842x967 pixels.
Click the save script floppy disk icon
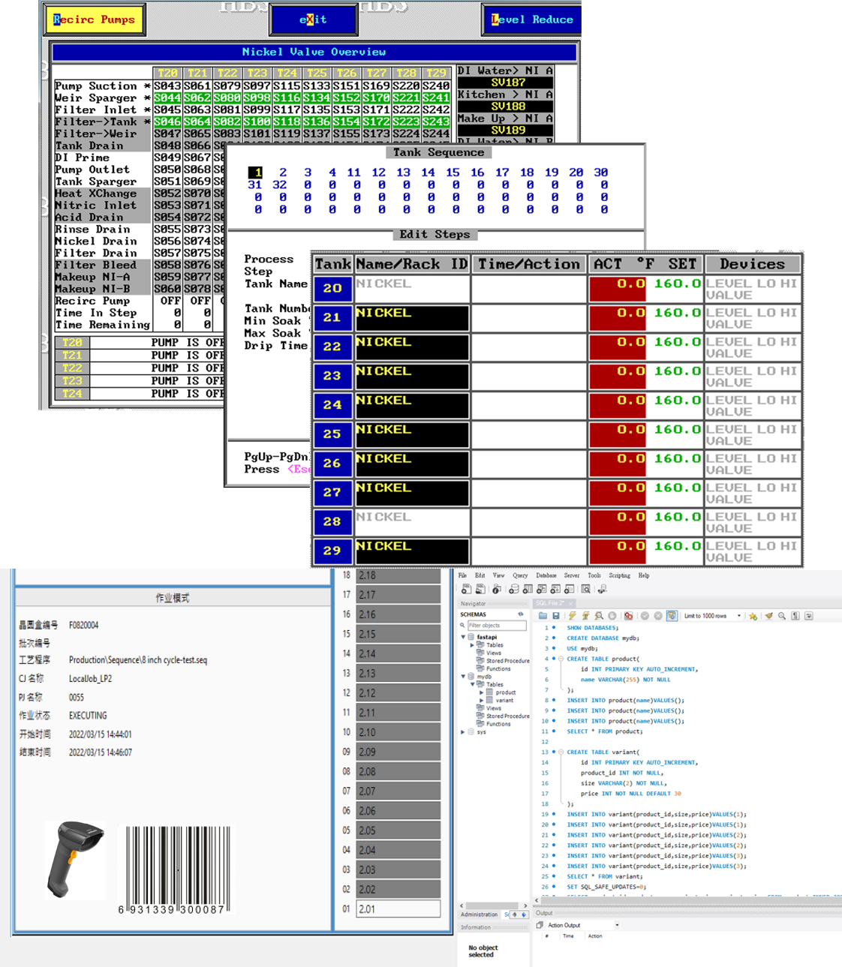tap(556, 616)
